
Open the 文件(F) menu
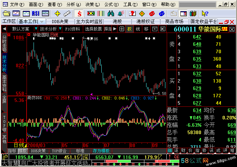pos(17,5)
